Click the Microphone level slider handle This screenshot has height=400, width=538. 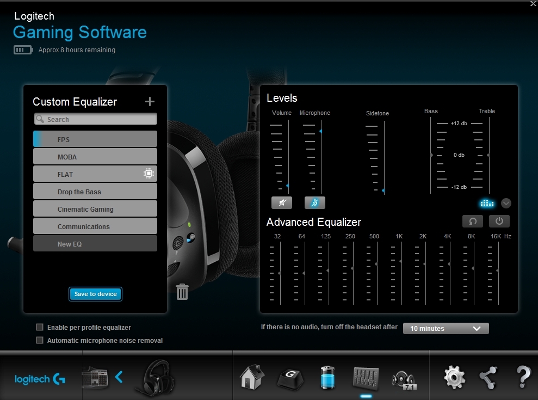point(321,131)
